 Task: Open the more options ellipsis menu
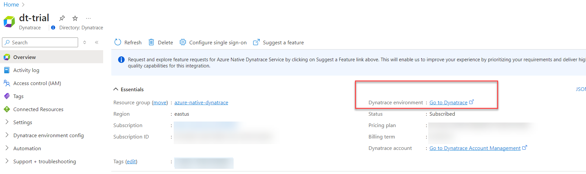click(x=88, y=18)
